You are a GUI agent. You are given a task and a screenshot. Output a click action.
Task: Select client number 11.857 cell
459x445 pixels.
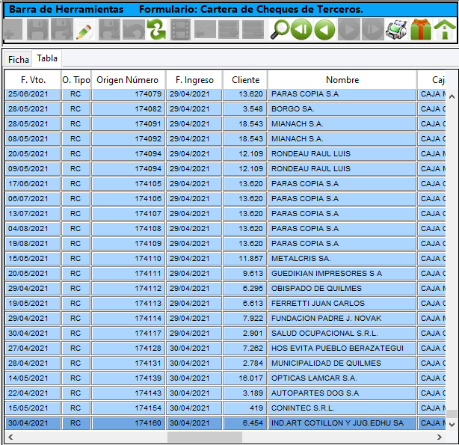(245, 259)
